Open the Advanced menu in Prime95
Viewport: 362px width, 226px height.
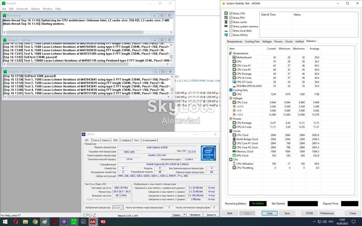click(x=22, y=9)
